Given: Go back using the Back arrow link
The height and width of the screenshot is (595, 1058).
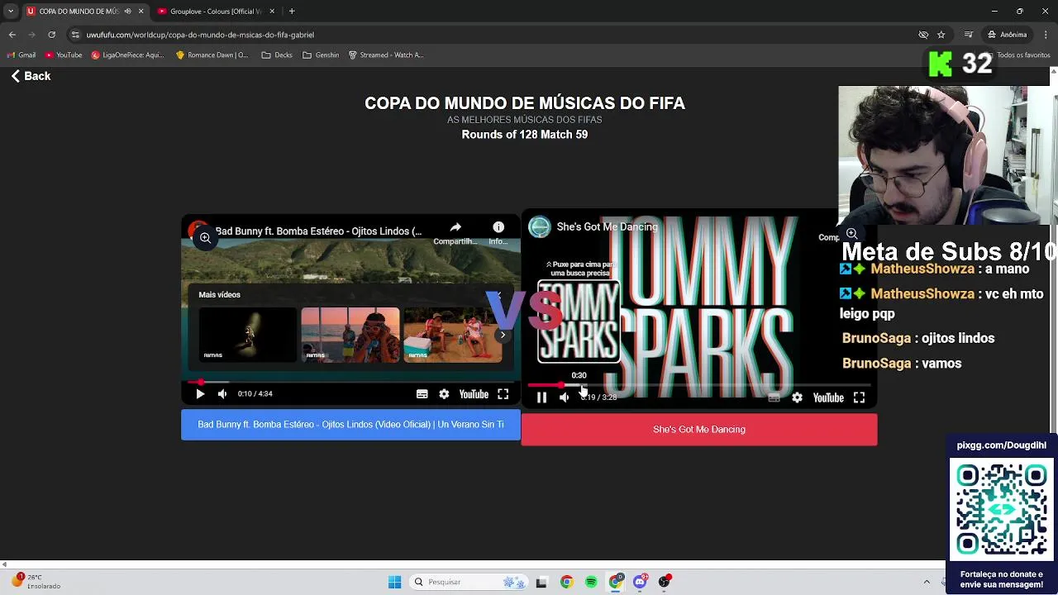Looking at the screenshot, I should pyautogui.click(x=31, y=76).
